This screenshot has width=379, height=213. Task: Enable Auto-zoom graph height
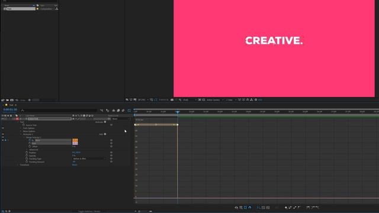259,208
